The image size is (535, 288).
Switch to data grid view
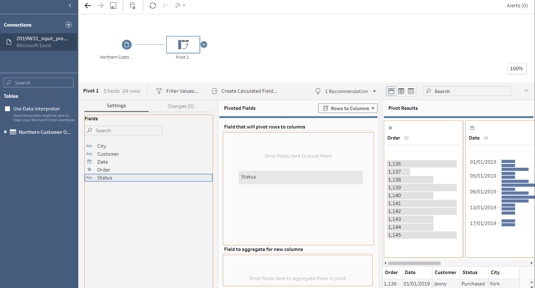401,91
